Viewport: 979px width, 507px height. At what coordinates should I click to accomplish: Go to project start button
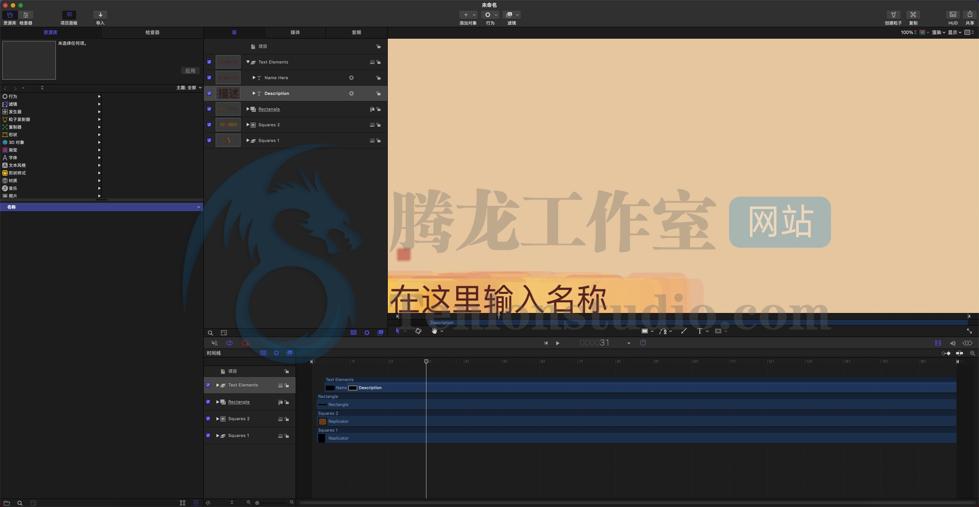click(546, 343)
